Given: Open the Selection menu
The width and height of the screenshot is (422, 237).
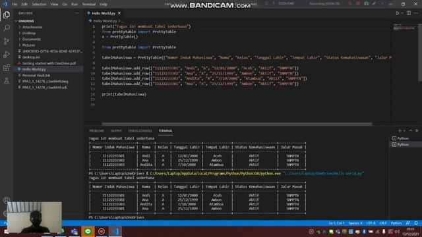Looking at the screenshot, I should (39, 5).
